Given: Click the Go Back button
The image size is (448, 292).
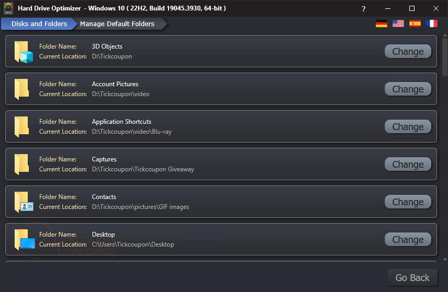Looking at the screenshot, I should click(412, 277).
